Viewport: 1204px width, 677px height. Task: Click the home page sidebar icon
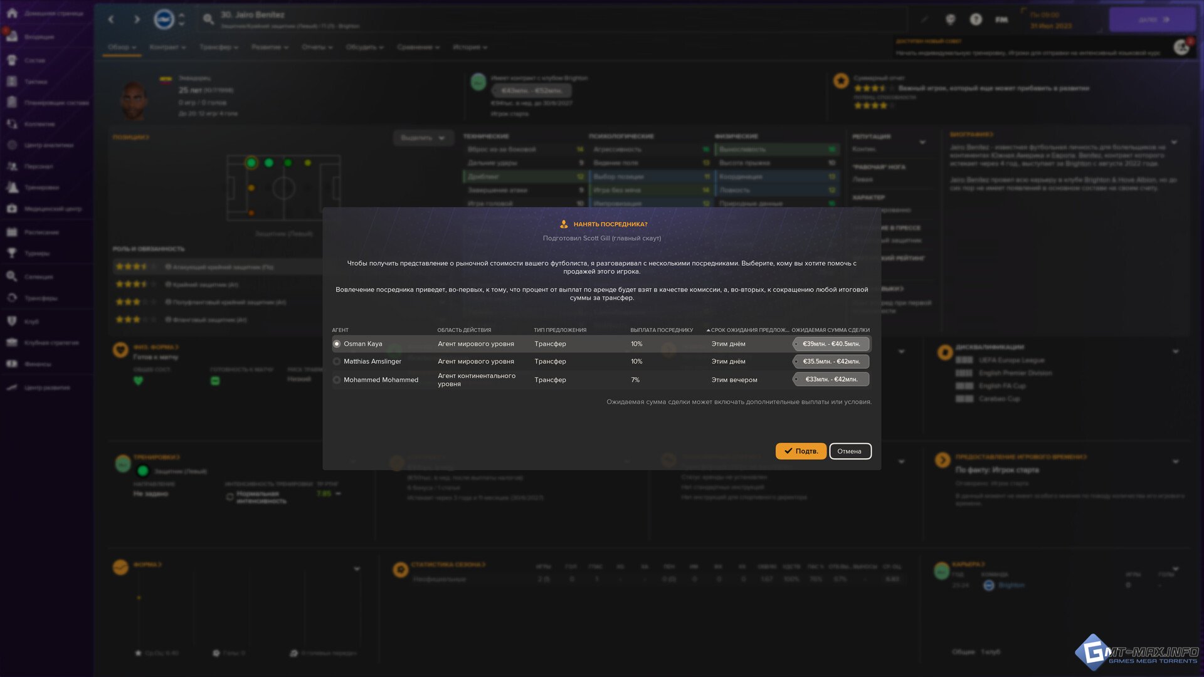[x=12, y=13]
